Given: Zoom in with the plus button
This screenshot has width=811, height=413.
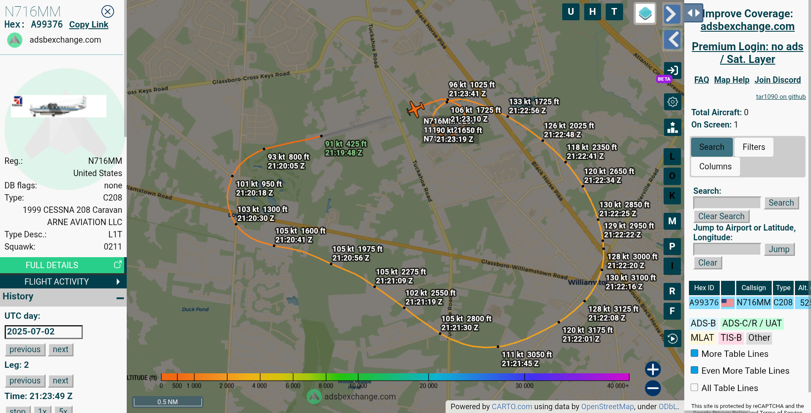Looking at the screenshot, I should 653,370.
